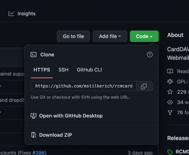Click the GitHub Desktop download icon
This screenshot has width=189, height=155.
(33, 116)
